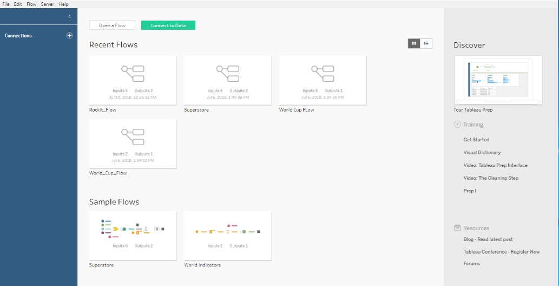Switch to the thumbnail grid view
The width and height of the screenshot is (559, 286).
(x=414, y=43)
